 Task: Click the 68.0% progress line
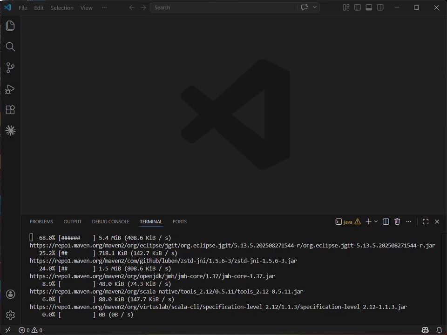(105, 238)
